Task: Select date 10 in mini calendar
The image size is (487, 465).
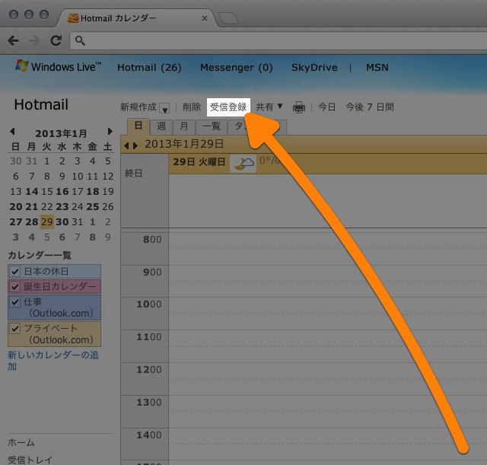Action: [x=78, y=176]
